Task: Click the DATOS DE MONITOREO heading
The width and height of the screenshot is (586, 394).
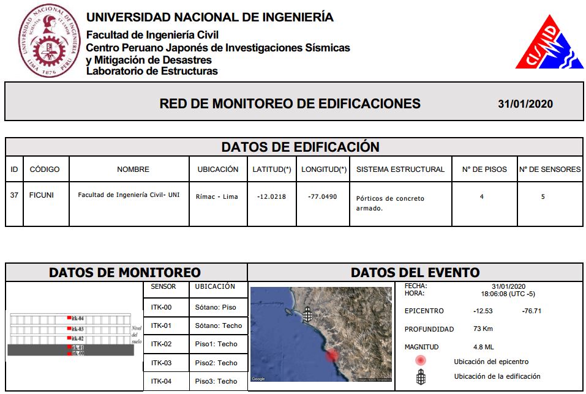Action: (x=125, y=272)
